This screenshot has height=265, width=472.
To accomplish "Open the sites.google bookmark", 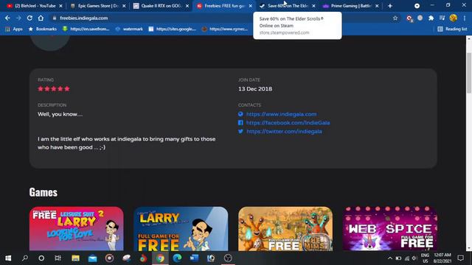I will [173, 29].
